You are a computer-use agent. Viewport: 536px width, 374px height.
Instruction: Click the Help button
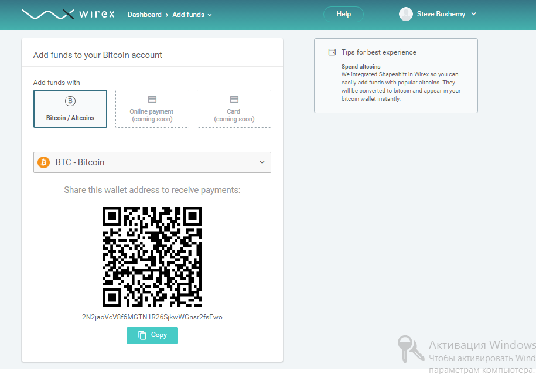point(343,14)
